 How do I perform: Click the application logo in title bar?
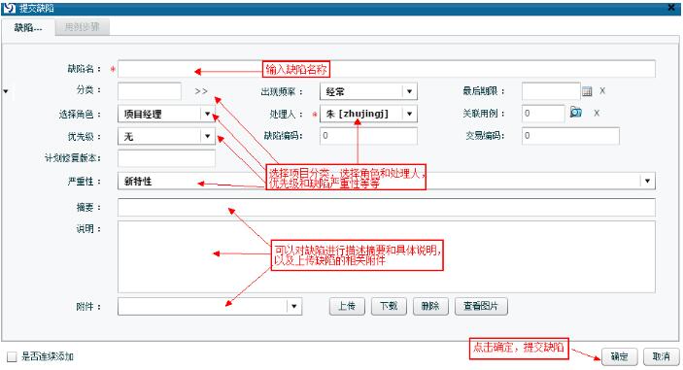click(9, 8)
